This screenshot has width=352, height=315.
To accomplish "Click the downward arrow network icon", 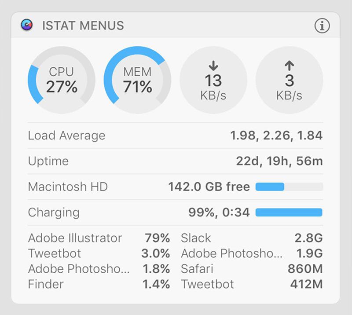I will coord(213,66).
